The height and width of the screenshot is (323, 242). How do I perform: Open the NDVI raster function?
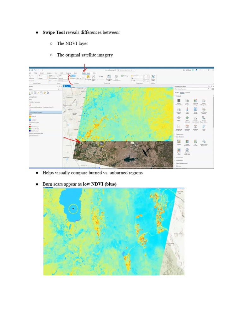pos(179,119)
